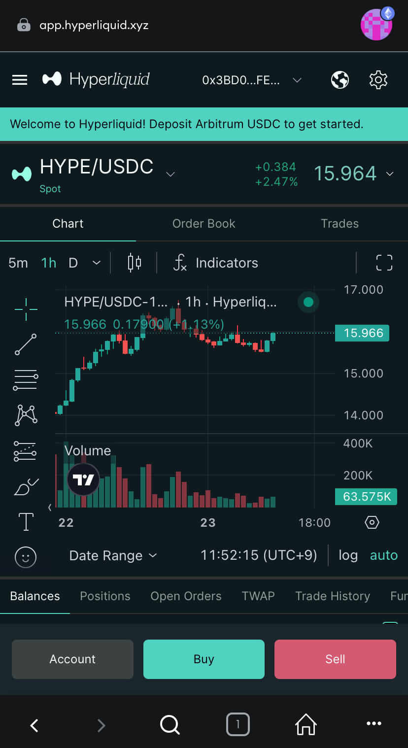Select the Text annotation tool
This screenshot has height=748, width=408.
[x=26, y=521]
